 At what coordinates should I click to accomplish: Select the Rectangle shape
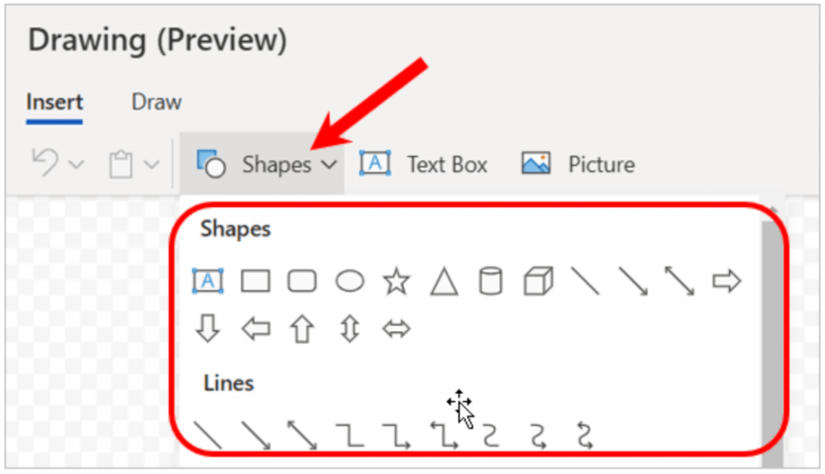pos(255,281)
